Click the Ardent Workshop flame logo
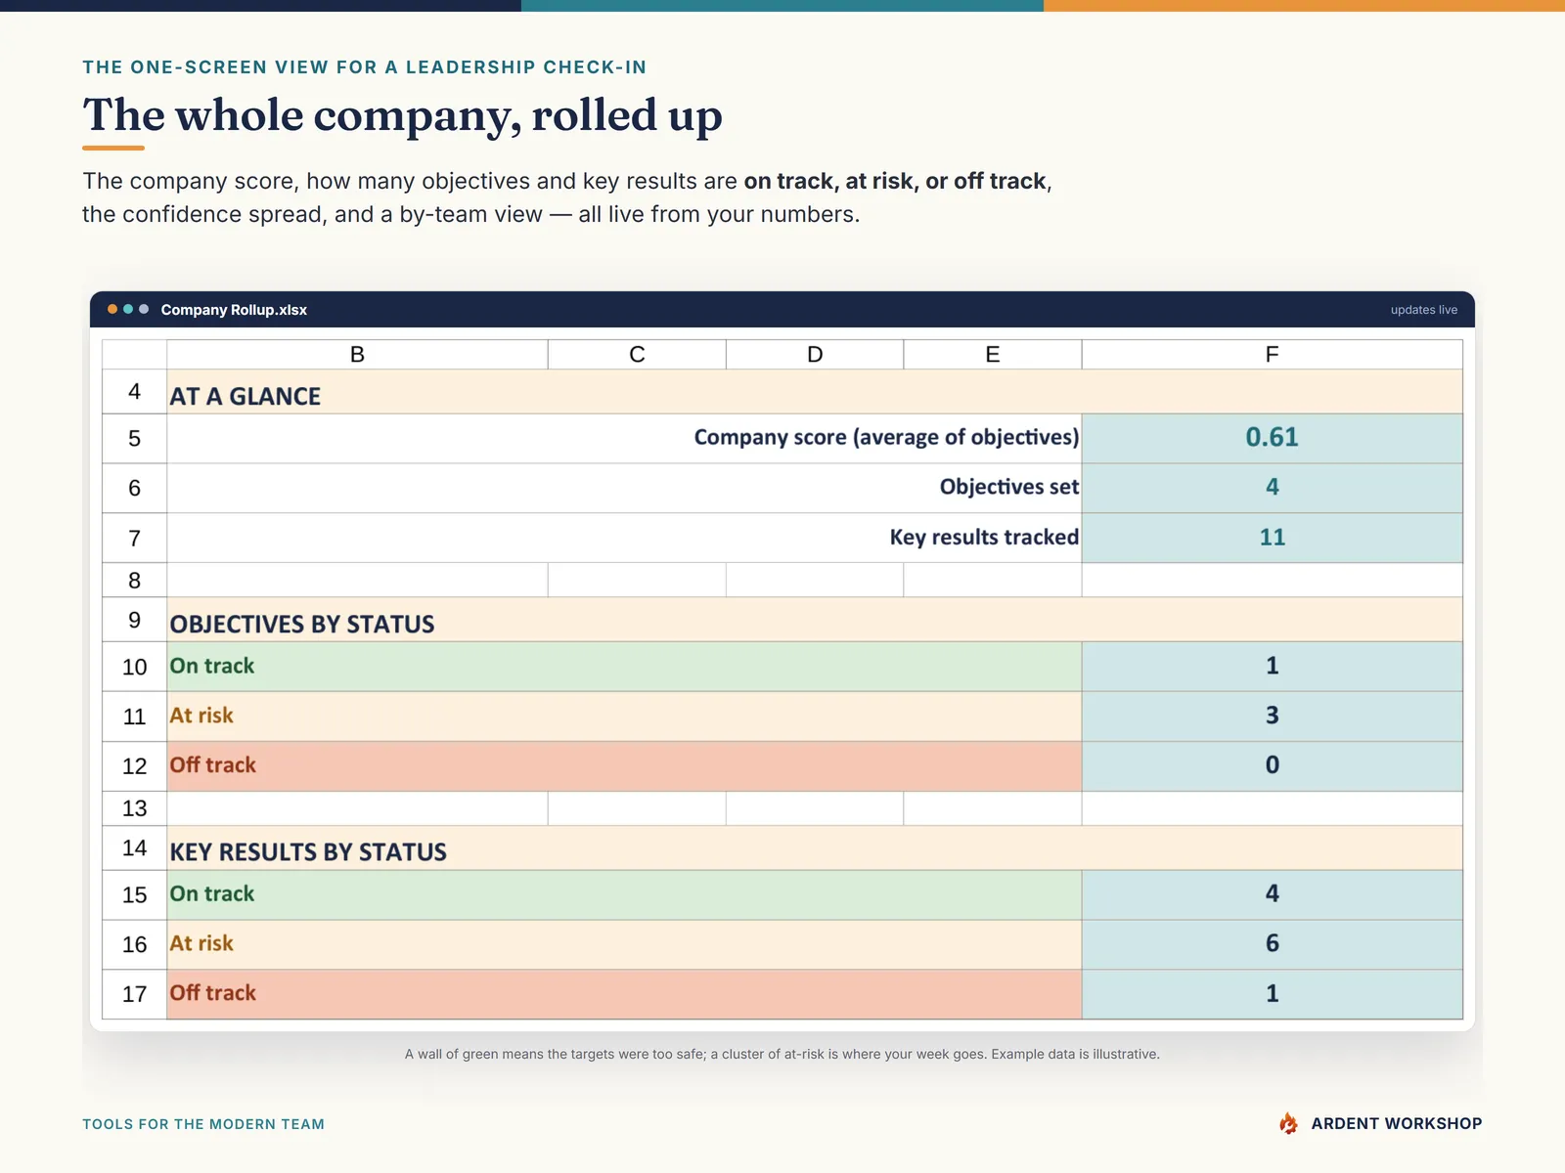The width and height of the screenshot is (1565, 1173). click(1288, 1123)
